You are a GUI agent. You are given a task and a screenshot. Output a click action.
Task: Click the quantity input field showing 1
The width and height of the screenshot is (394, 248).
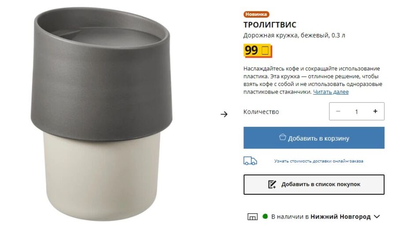357,111
